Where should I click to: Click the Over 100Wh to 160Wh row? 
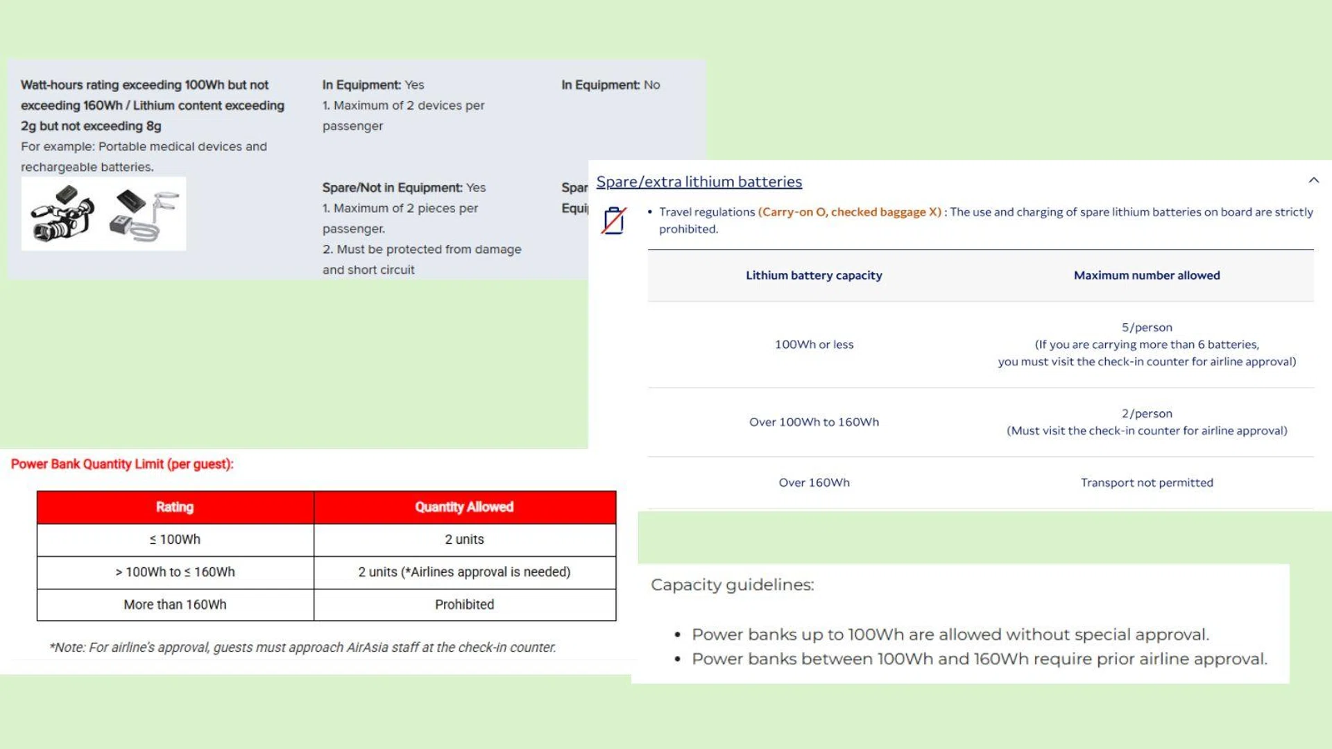(x=814, y=422)
